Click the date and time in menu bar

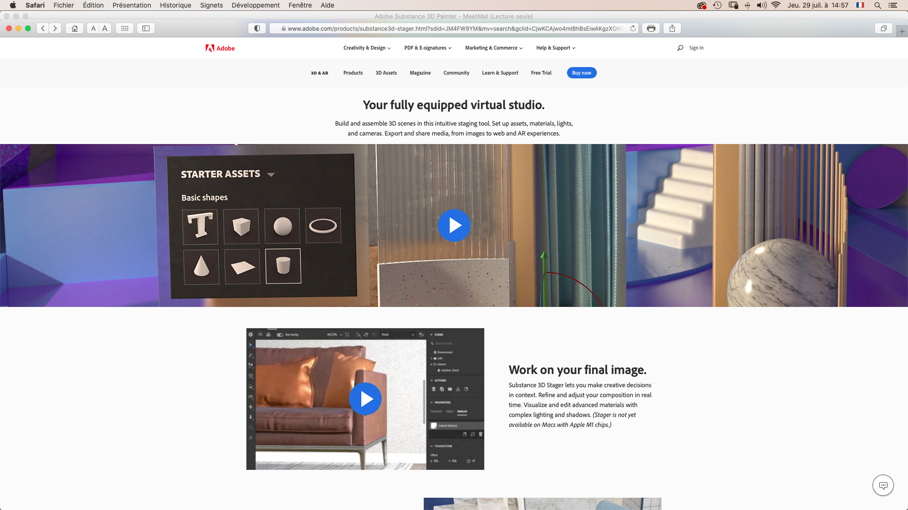click(x=818, y=5)
